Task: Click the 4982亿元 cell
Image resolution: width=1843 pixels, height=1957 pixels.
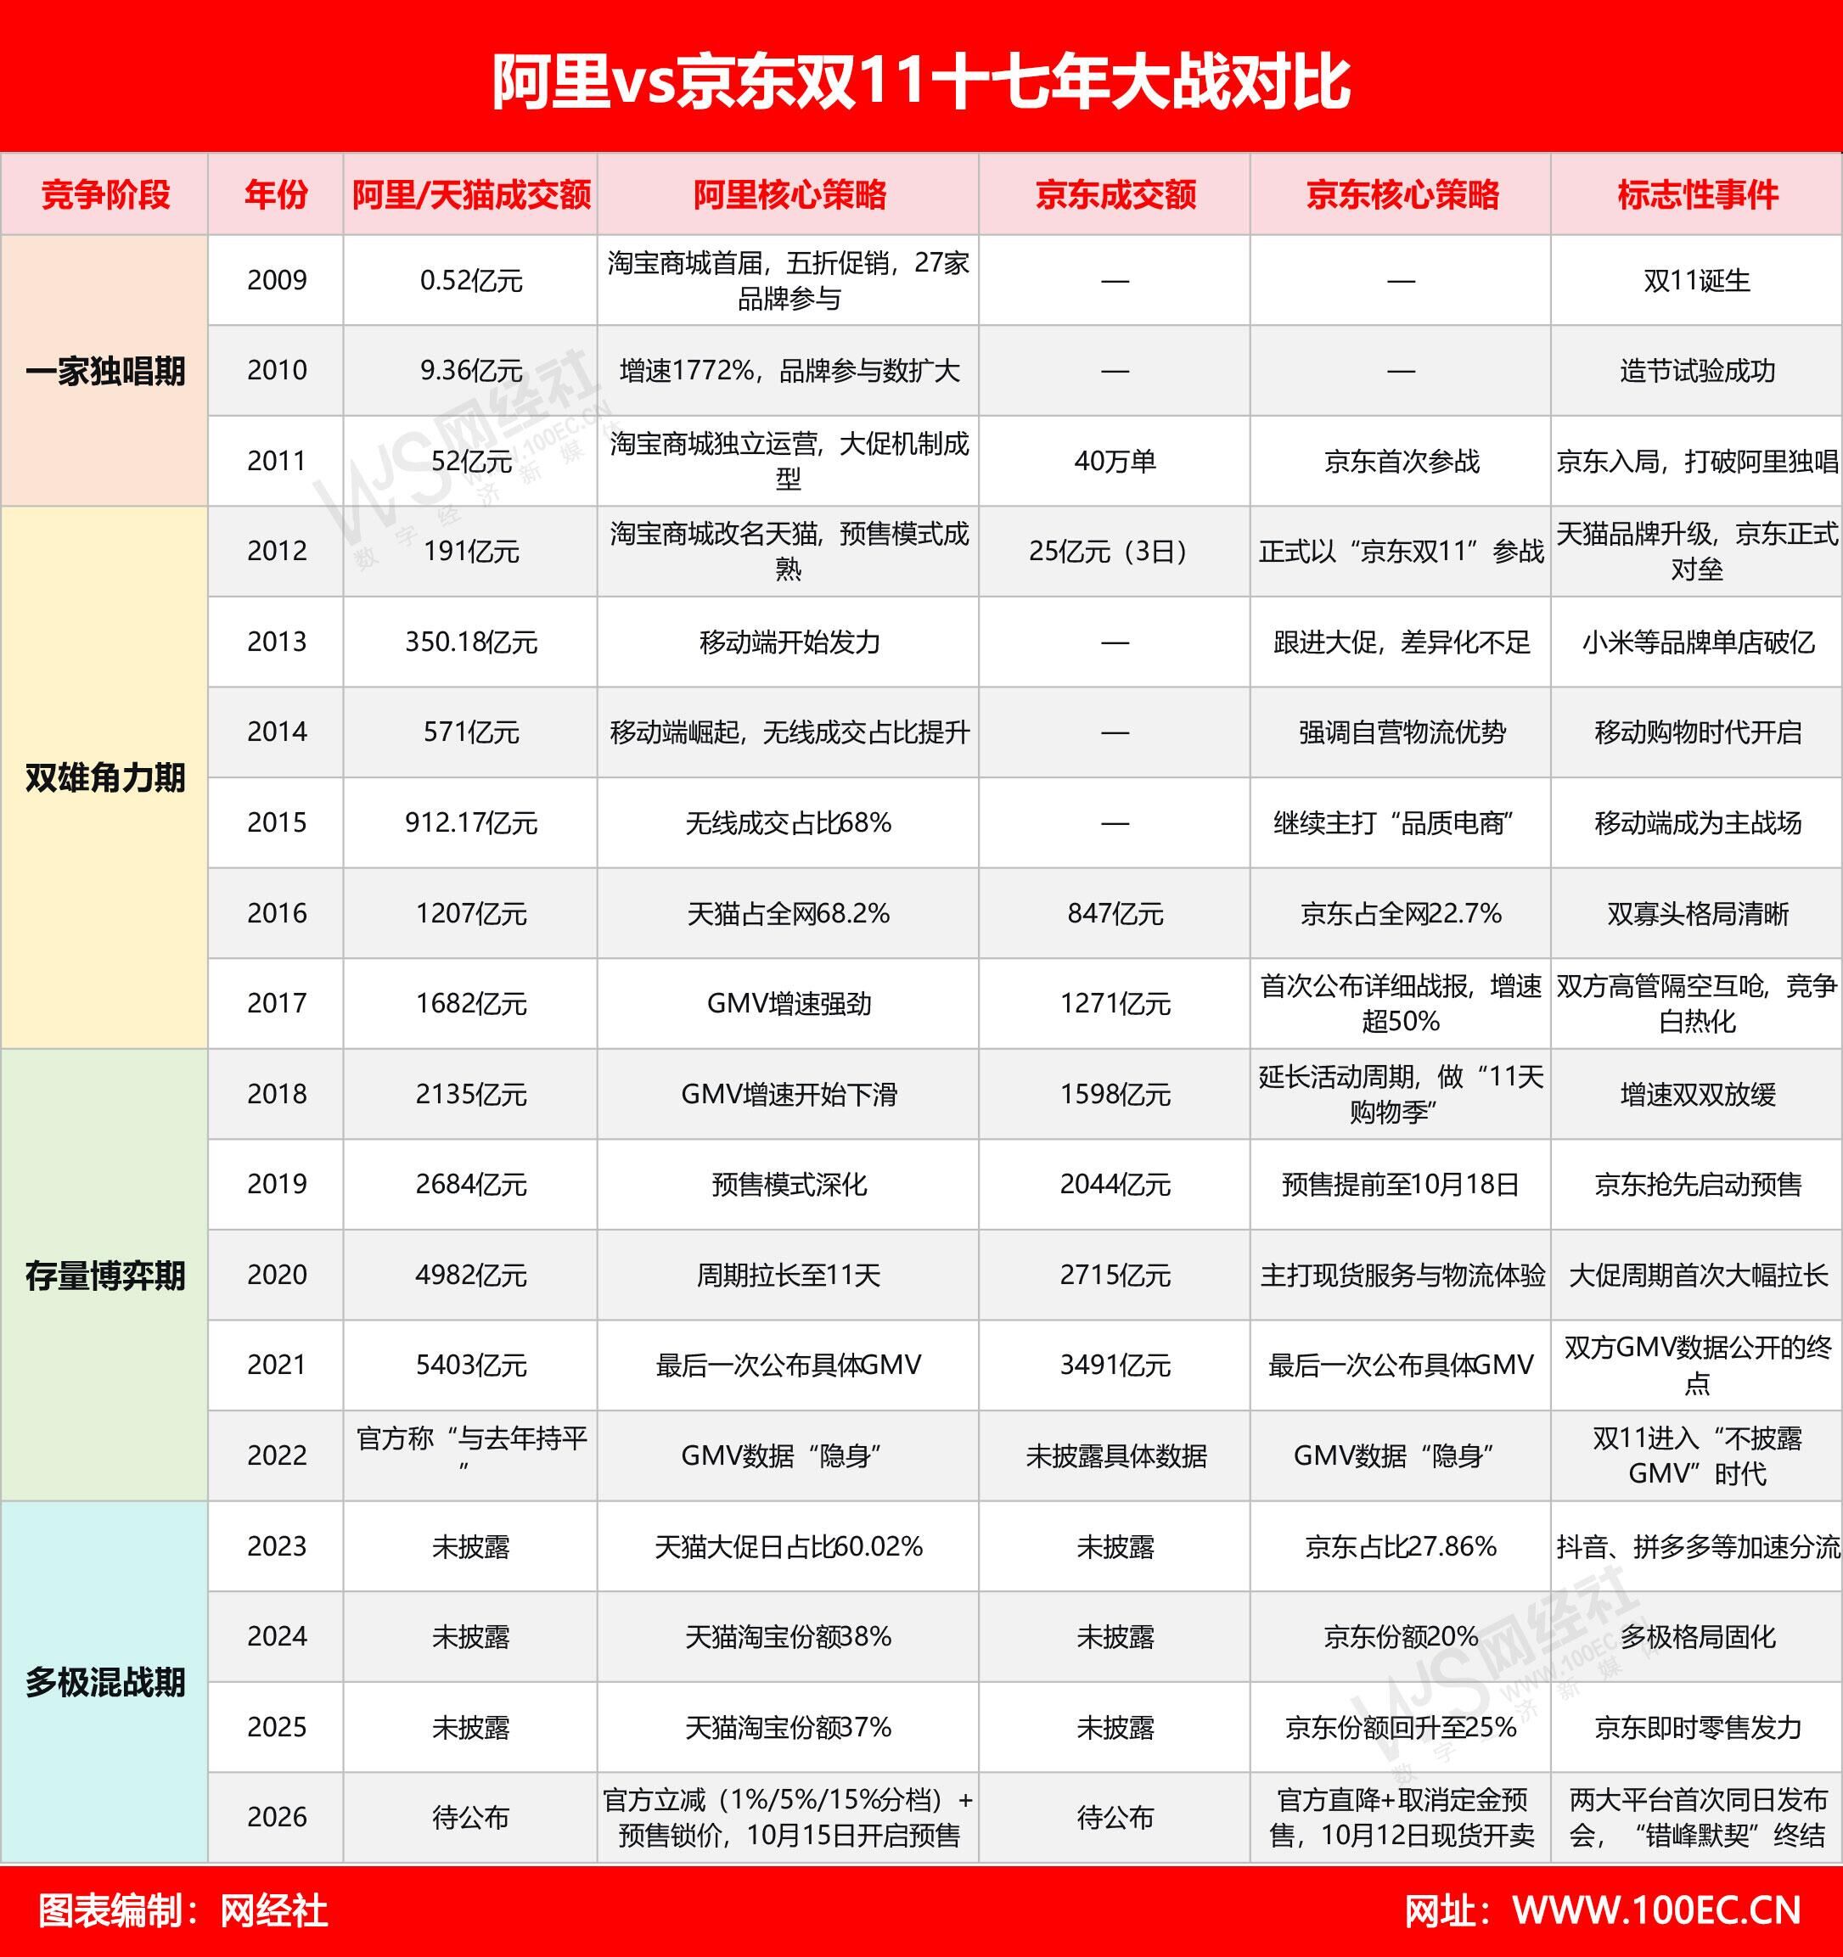Action: [x=470, y=1275]
